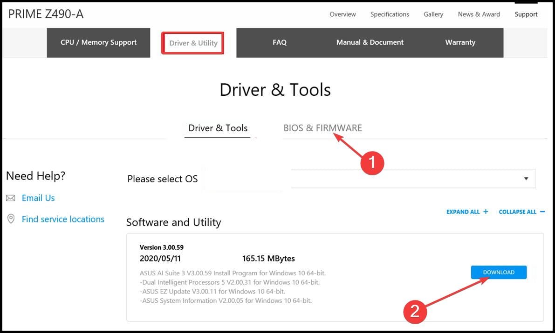Click the location pin icon
The image size is (555, 333).
tap(11, 219)
